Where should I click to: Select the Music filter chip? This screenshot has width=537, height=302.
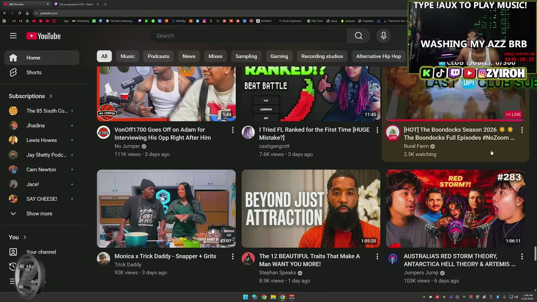pyautogui.click(x=128, y=56)
